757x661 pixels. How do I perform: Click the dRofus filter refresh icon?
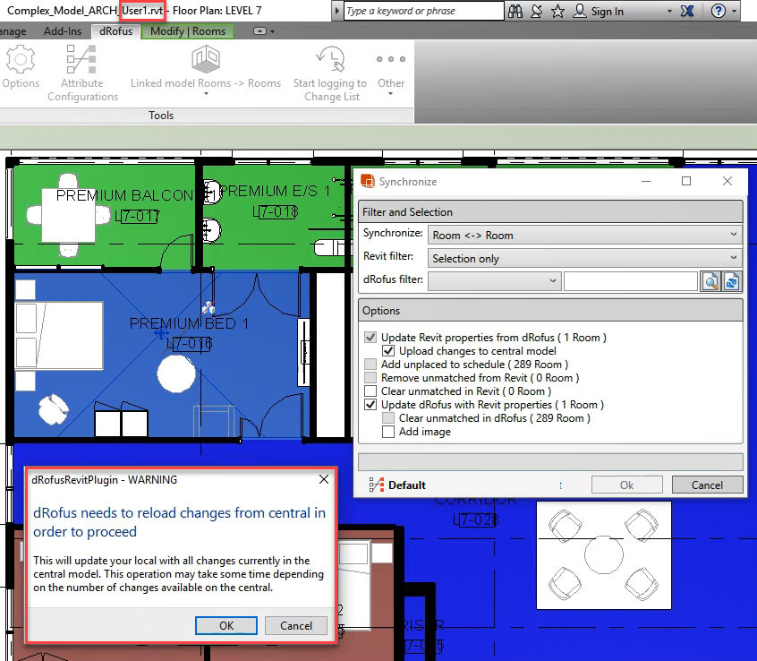pos(734,280)
